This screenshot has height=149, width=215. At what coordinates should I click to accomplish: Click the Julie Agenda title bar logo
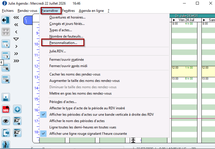point(4,3)
